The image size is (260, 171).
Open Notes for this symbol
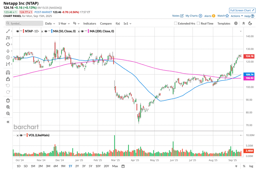(x=178, y=16)
